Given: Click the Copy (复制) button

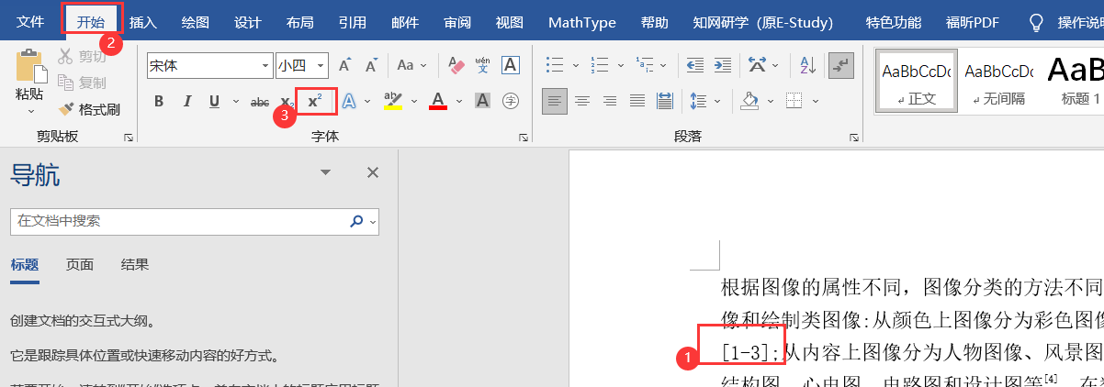Looking at the screenshot, I should (x=82, y=83).
